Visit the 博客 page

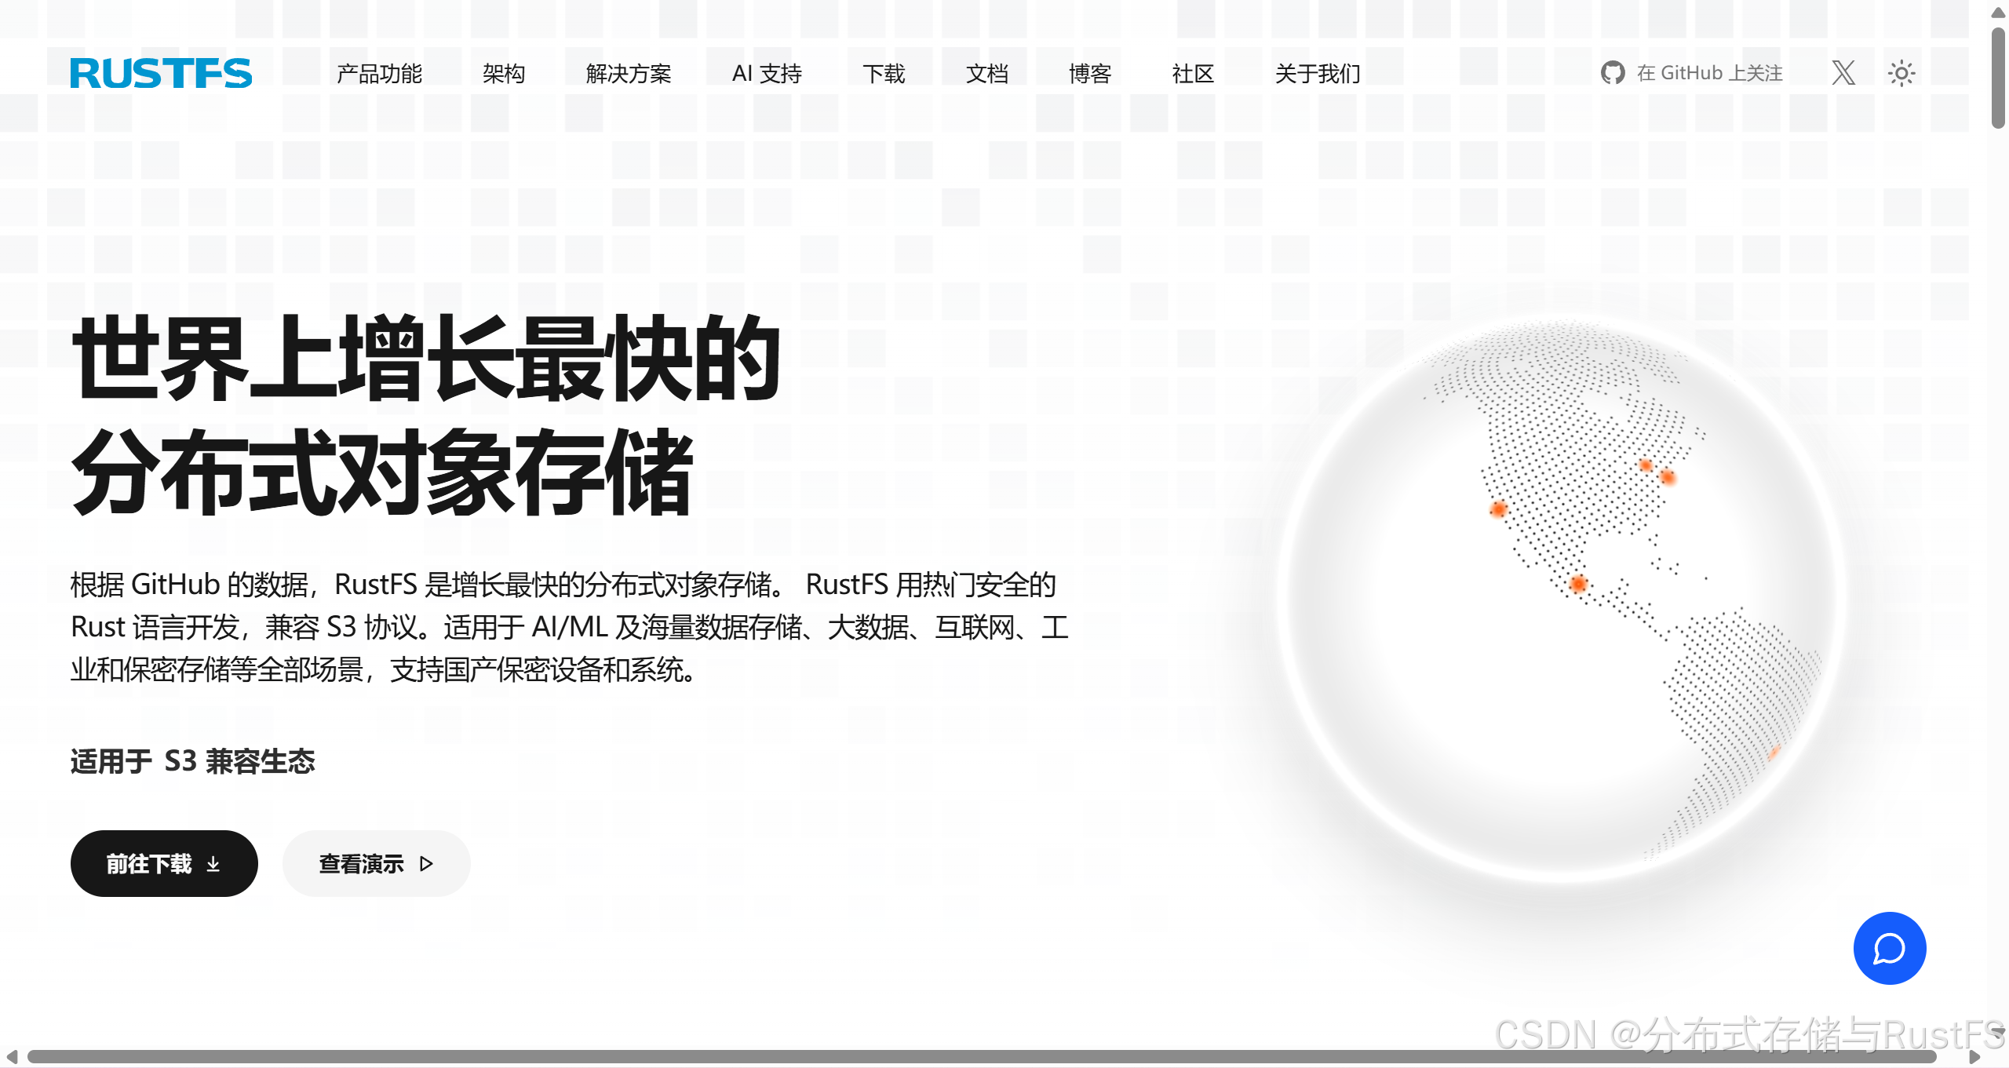pos(1090,74)
